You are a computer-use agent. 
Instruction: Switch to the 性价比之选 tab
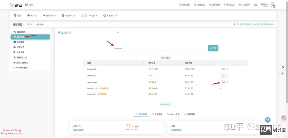[x=173, y=115]
